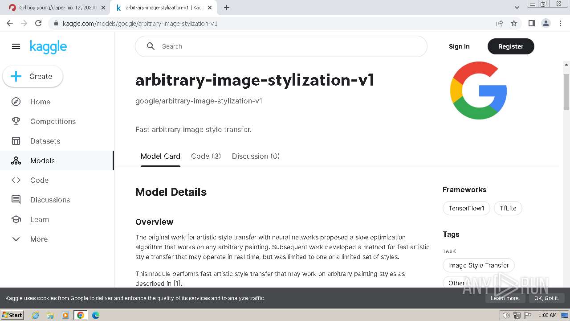Click the google/arbitrary-image-stylization-v1 path text

click(199, 101)
